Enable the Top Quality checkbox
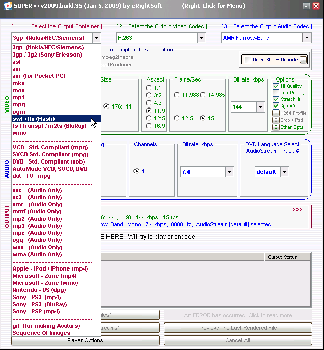Screen dimensions: 324x350 [x=276, y=93]
